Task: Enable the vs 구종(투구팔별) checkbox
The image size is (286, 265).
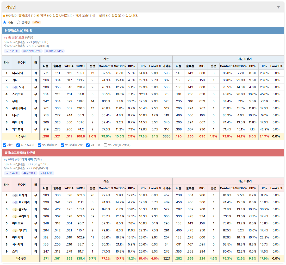Action: pos(105,145)
